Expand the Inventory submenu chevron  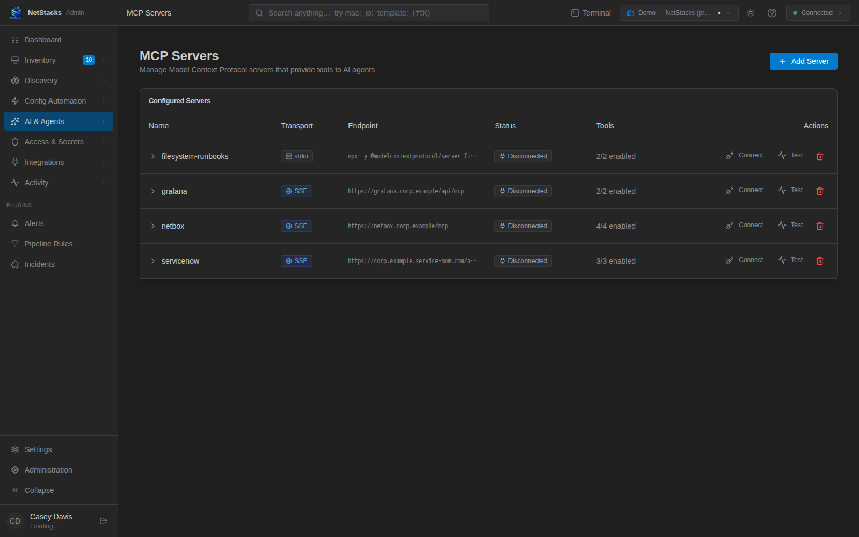pyautogui.click(x=104, y=60)
